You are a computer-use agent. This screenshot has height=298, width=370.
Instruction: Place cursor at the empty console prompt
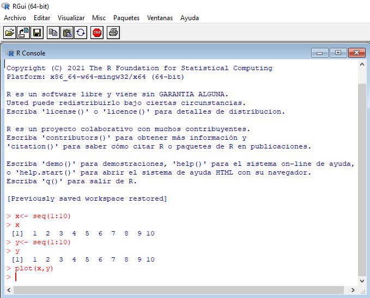(x=16, y=277)
